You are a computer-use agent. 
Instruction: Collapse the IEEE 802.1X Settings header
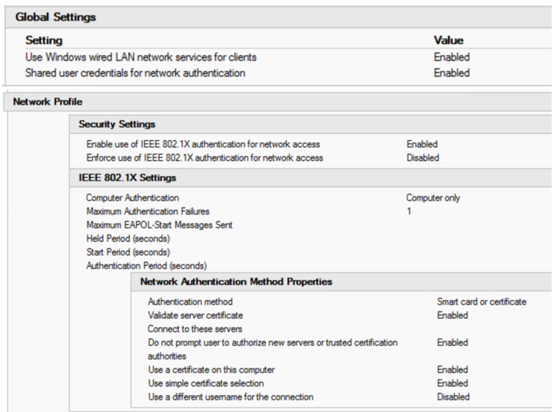[127, 178]
